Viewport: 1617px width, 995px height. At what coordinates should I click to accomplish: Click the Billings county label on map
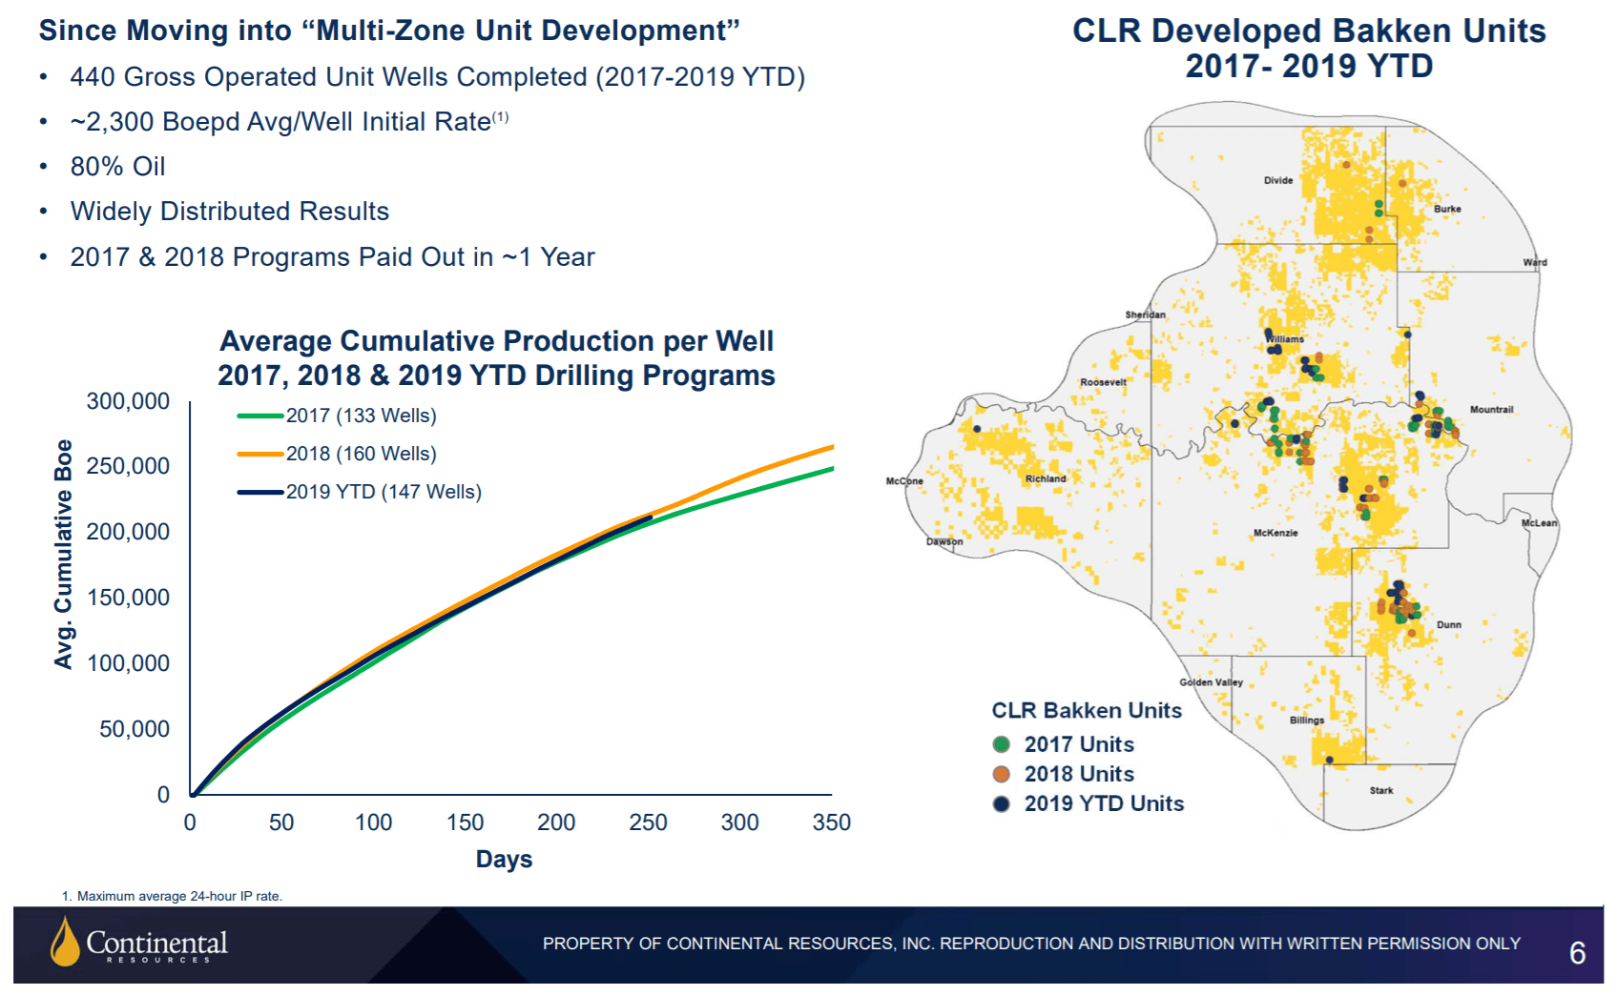(x=1307, y=721)
